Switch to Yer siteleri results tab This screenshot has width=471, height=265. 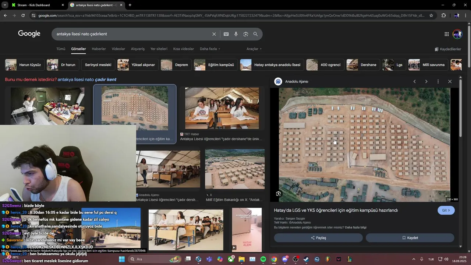coord(159,49)
